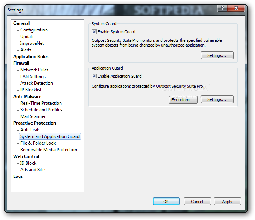Select LAN Settings item
255x220 pixels.
tap(33, 77)
